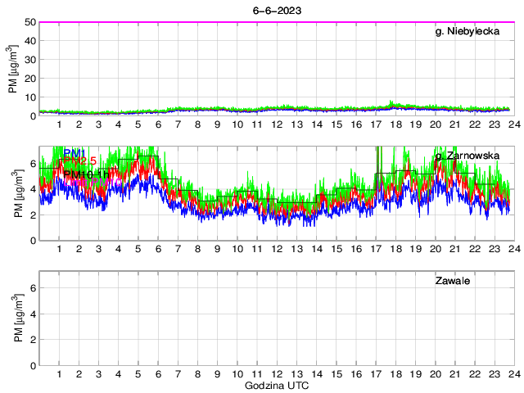524x393 pixels.
Task: Click the date title 6-6-2023
Action: point(276,10)
